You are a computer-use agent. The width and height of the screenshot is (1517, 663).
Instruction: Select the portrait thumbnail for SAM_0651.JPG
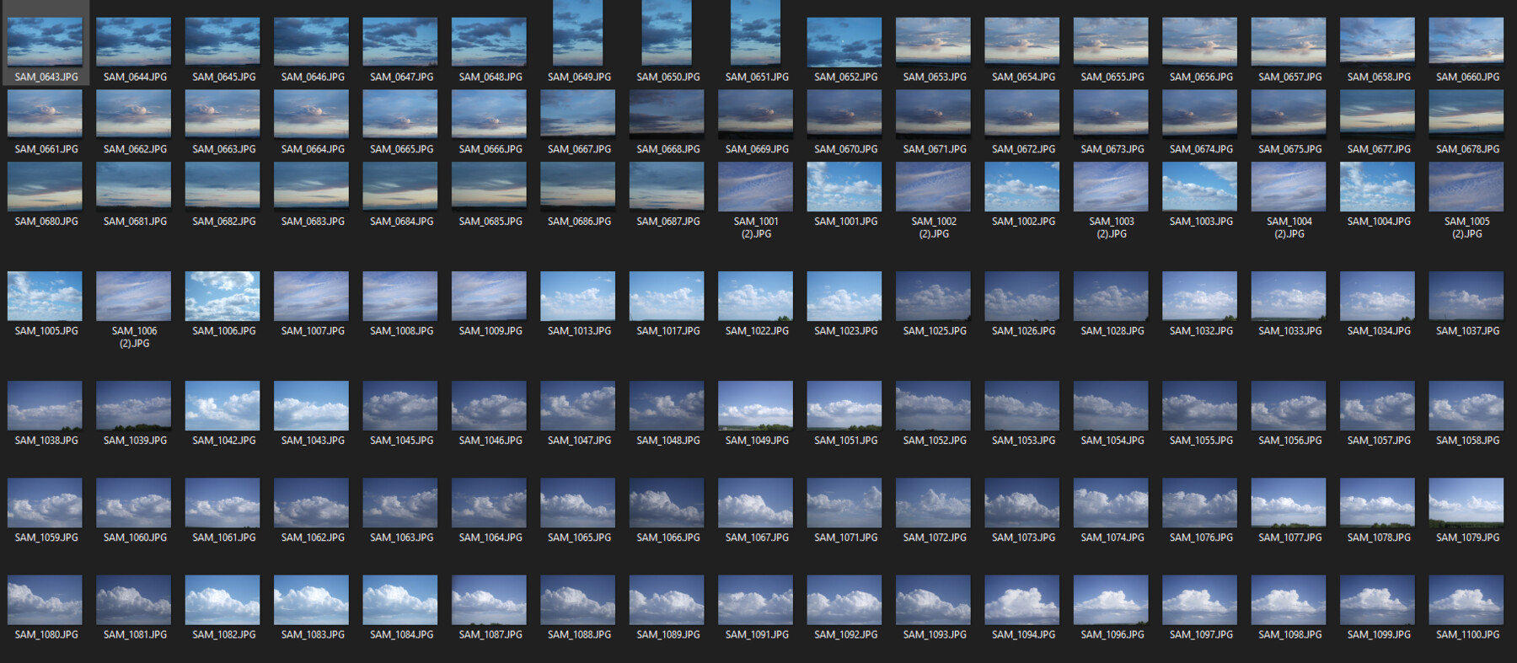coord(756,33)
